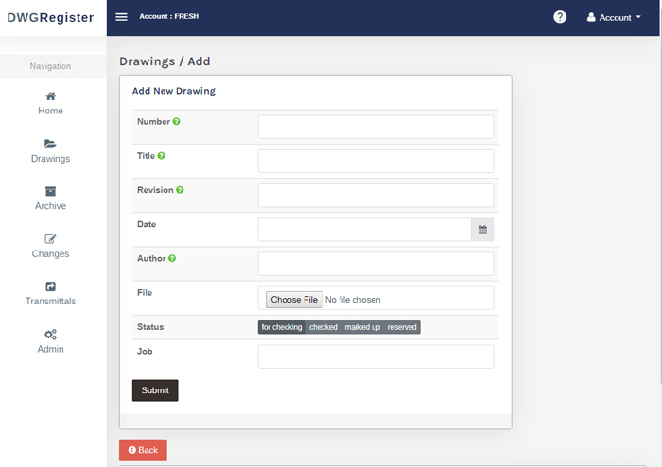662x467 pixels.
Task: Set status to for checking
Action: (282, 327)
